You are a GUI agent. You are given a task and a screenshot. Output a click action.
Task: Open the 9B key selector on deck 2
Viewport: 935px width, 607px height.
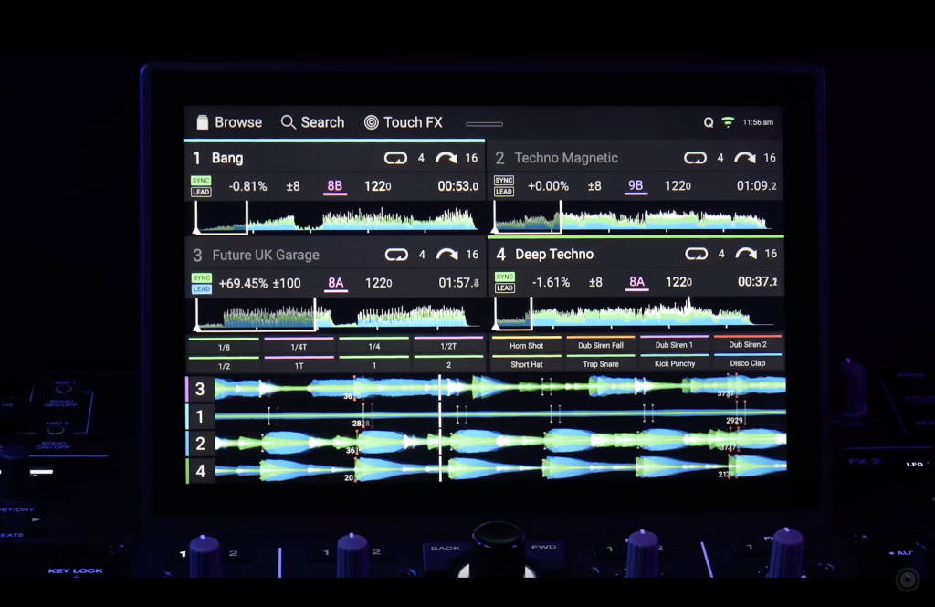pyautogui.click(x=635, y=186)
